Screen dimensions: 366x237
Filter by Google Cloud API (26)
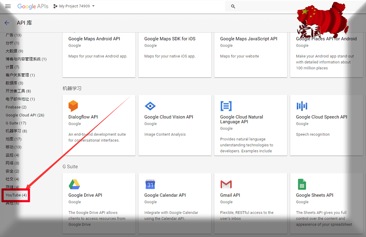25,115
